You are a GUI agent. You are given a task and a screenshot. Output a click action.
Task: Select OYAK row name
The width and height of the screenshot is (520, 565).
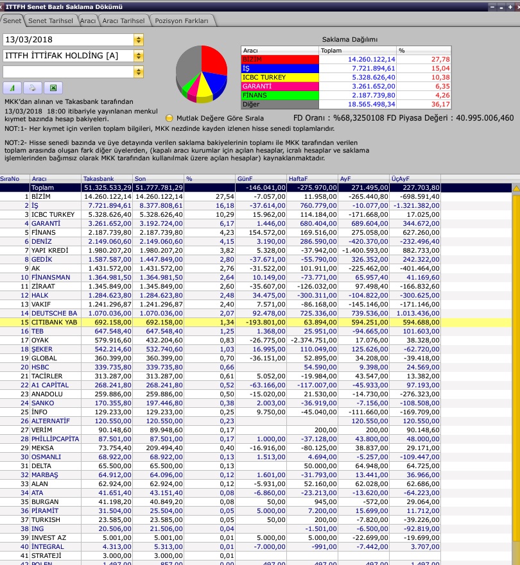pos(40,341)
